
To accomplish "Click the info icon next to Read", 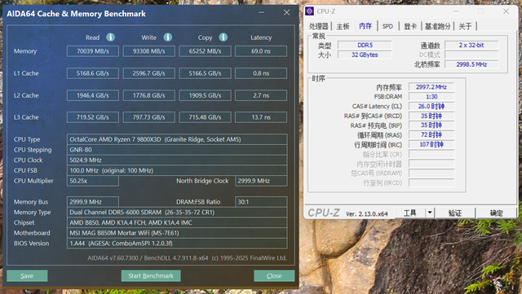I will [111, 37].
